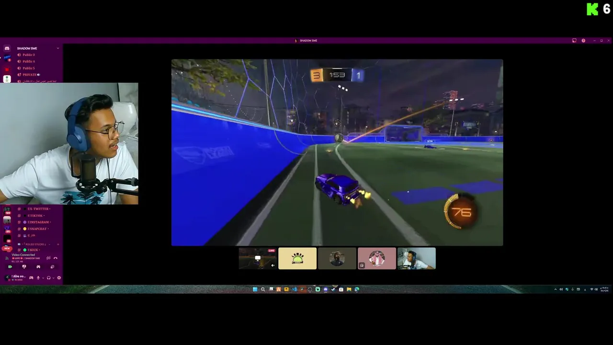
Task: Open voice connection signal details
Action: (7, 258)
